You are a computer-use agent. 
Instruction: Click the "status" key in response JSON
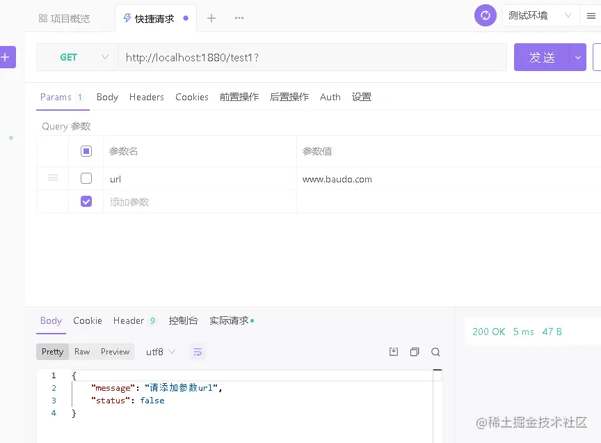pos(111,401)
